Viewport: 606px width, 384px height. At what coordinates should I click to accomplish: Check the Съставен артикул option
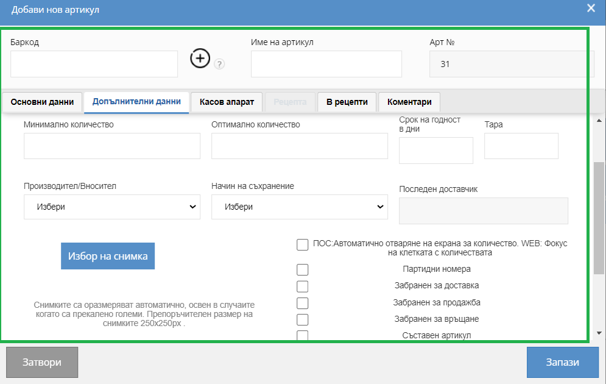[x=302, y=335]
